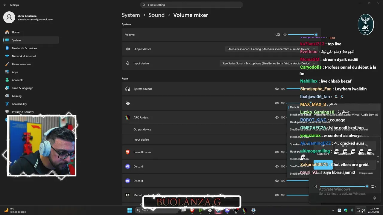Open weather widget showing 11°C

coord(14,210)
